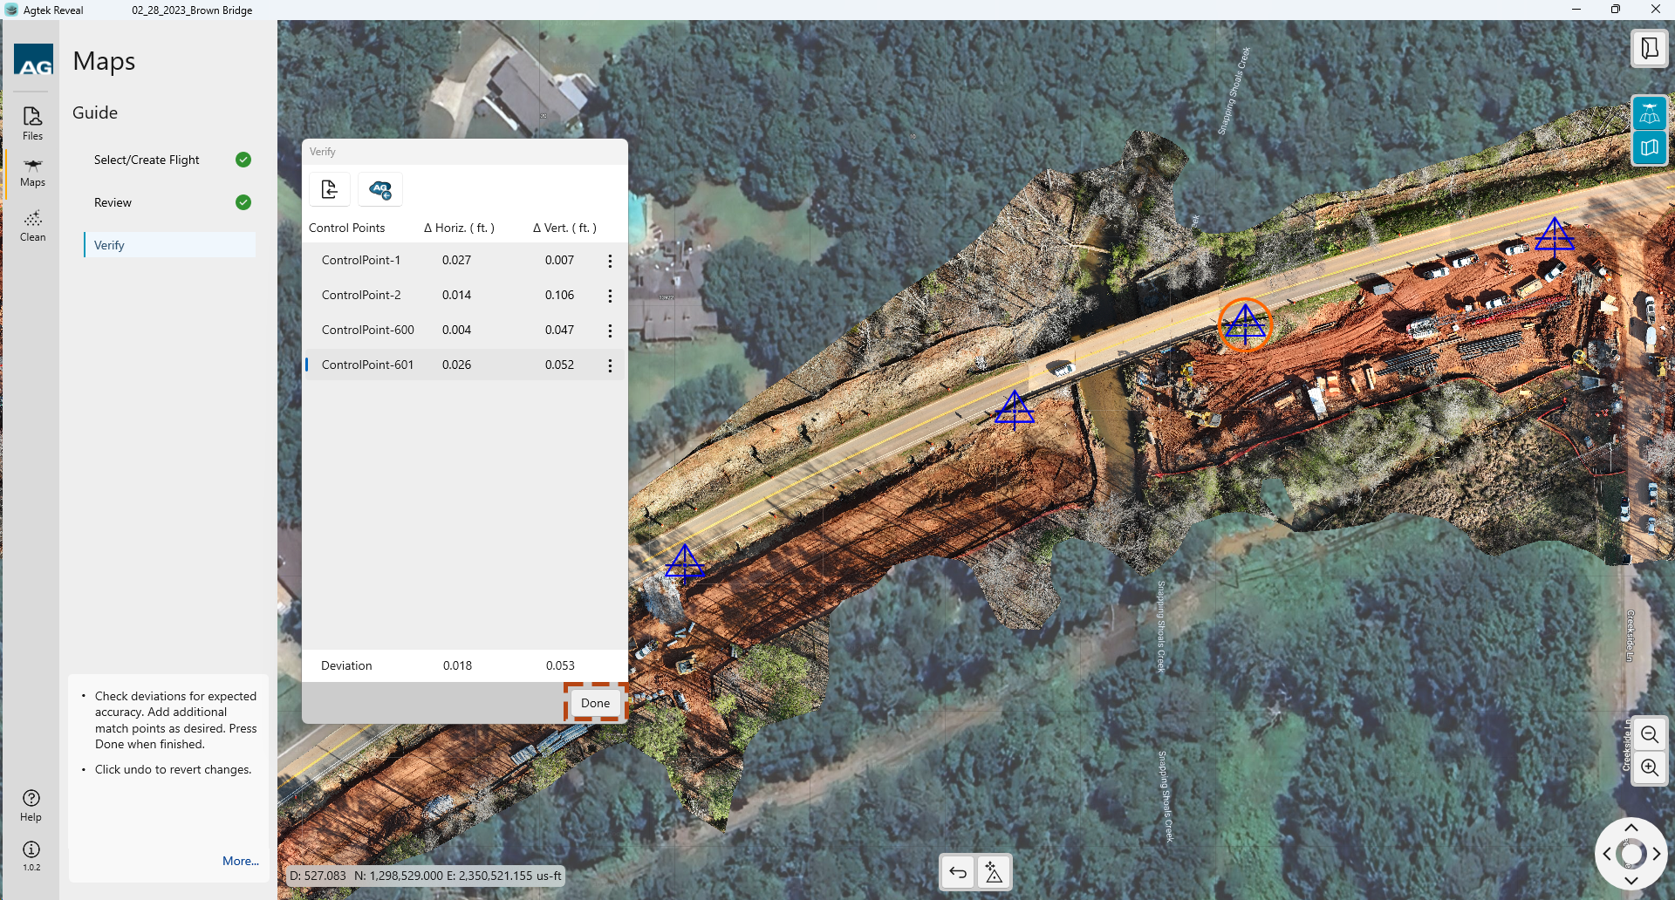
Task: Click the More... link
Action: tap(240, 861)
